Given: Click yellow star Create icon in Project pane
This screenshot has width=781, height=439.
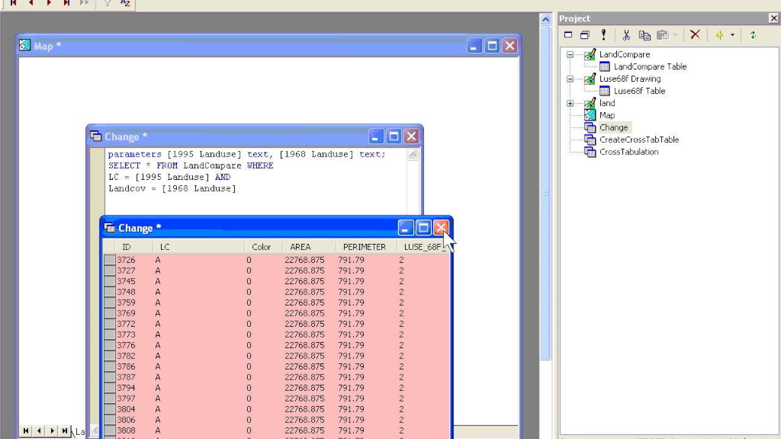Looking at the screenshot, I should click(720, 35).
